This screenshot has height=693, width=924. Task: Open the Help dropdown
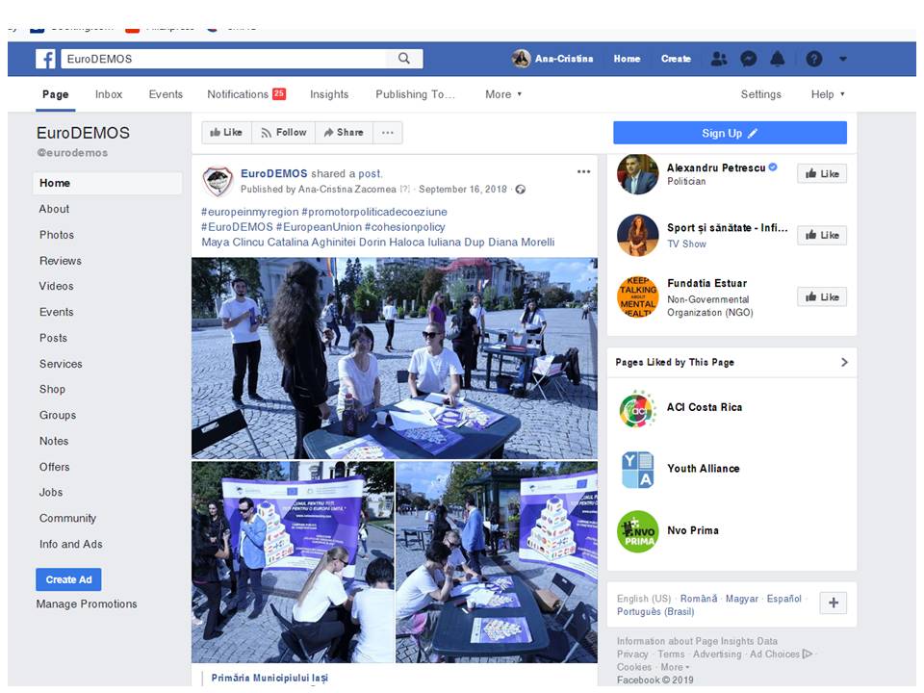pos(828,94)
